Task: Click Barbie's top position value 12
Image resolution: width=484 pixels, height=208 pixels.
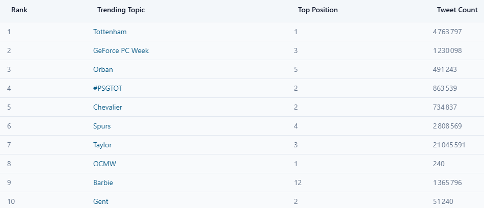Action: coord(298,183)
